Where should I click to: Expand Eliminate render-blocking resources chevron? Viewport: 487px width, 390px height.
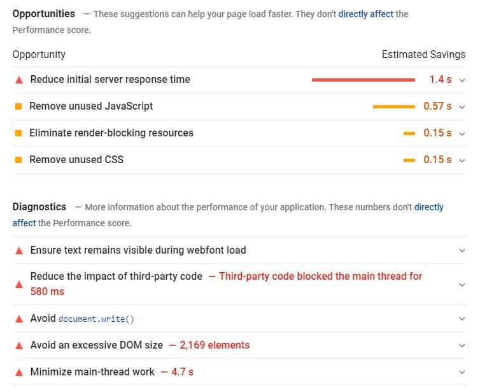462,134
